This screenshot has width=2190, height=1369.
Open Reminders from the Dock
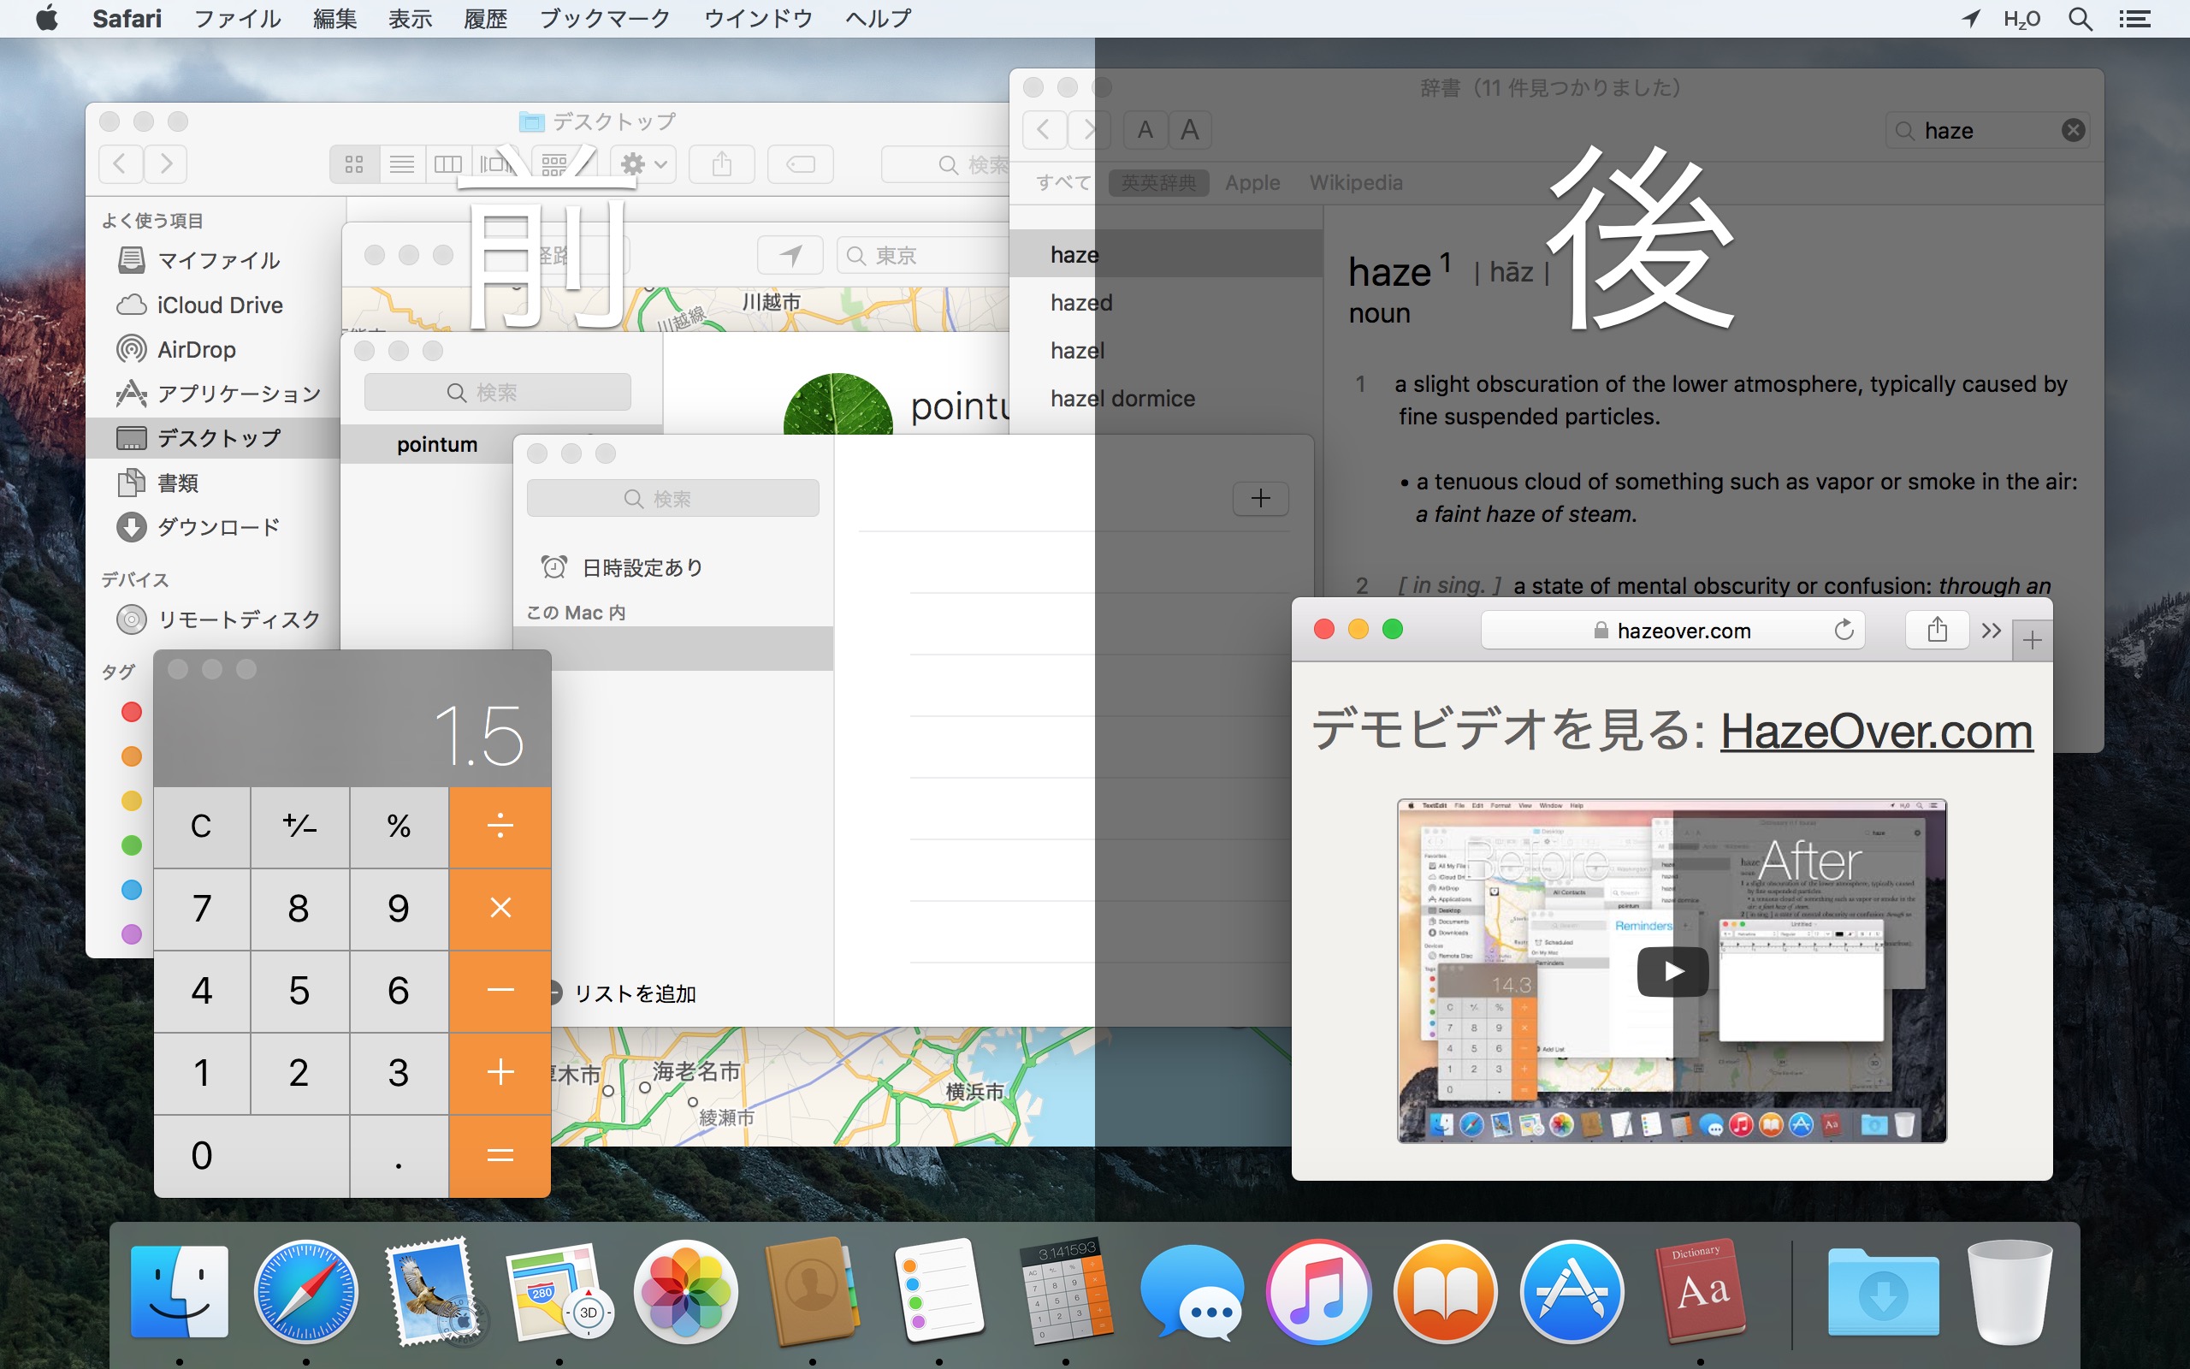coord(938,1290)
